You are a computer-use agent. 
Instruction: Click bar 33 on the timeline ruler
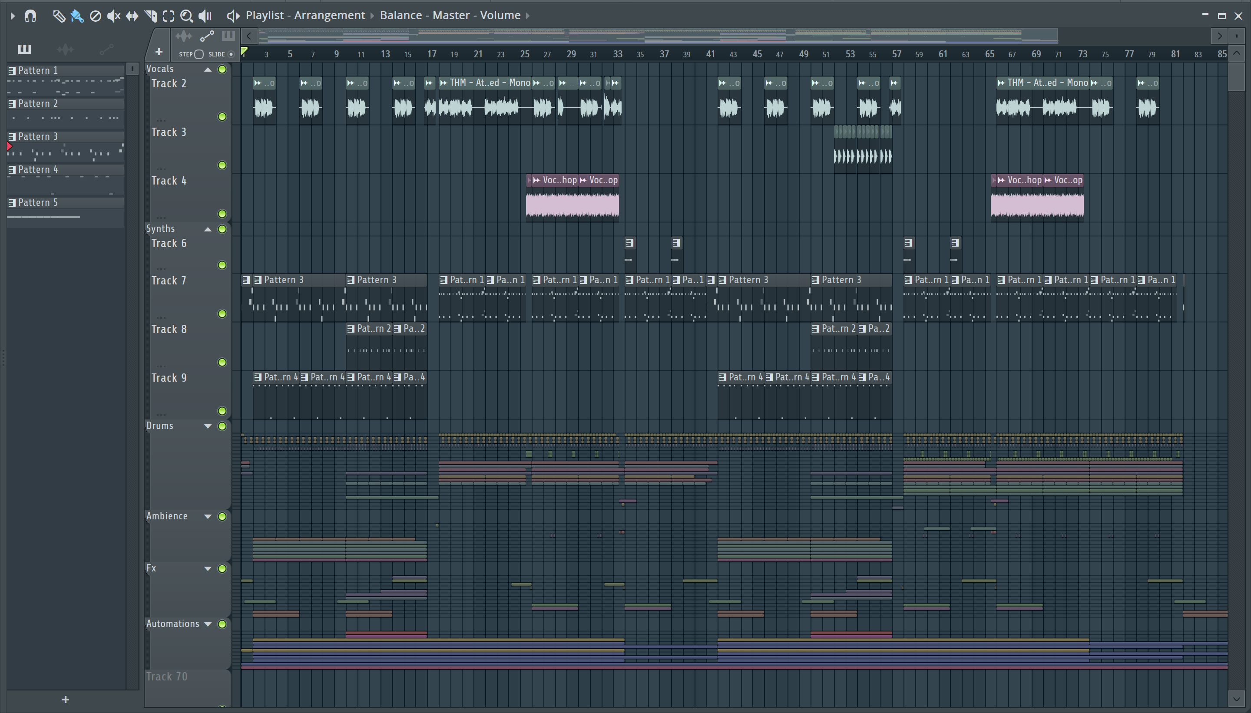[618, 54]
